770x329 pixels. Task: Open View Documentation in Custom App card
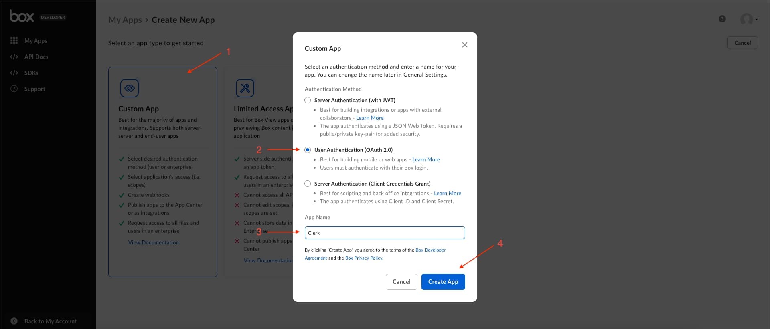154,242
